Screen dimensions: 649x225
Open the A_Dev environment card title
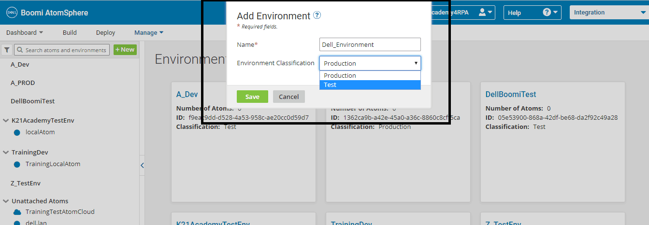(187, 94)
